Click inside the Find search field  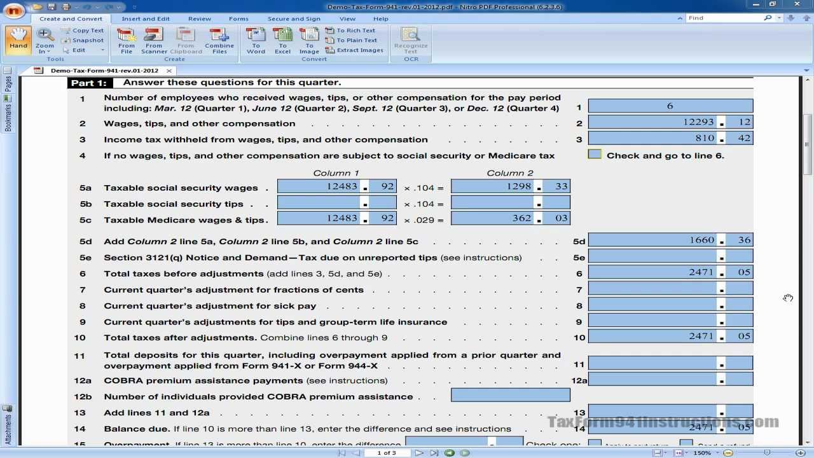click(x=724, y=18)
